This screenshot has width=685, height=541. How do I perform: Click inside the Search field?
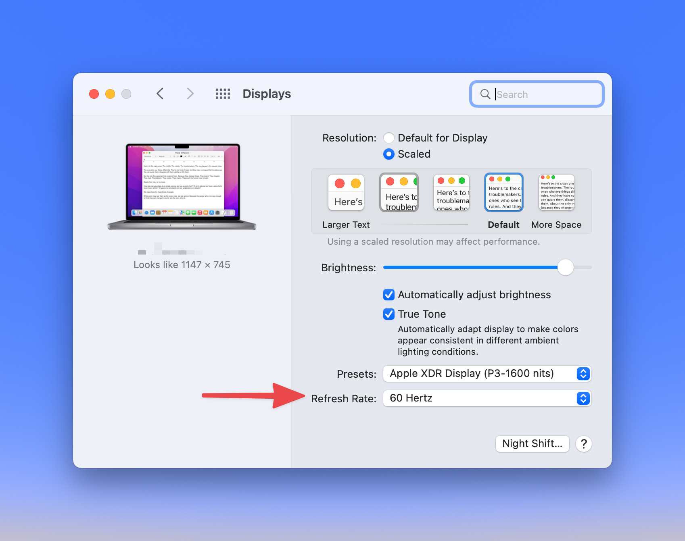coord(537,94)
